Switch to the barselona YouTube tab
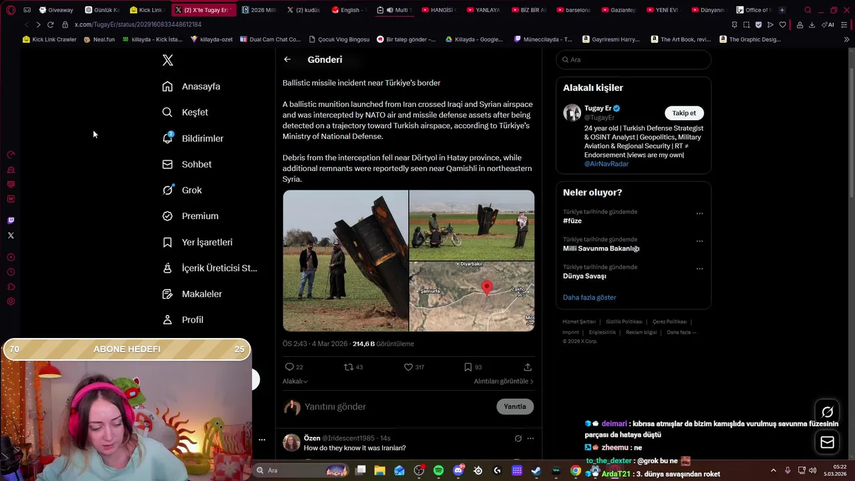 point(573,10)
